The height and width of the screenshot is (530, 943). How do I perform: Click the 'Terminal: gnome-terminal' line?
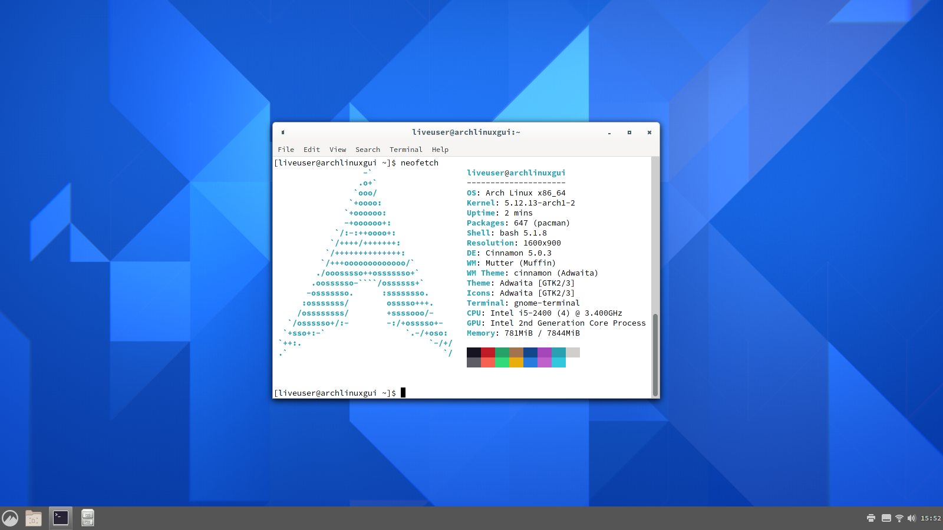tap(523, 303)
